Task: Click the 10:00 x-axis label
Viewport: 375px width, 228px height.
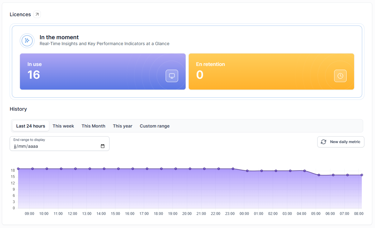Action: click(x=44, y=214)
